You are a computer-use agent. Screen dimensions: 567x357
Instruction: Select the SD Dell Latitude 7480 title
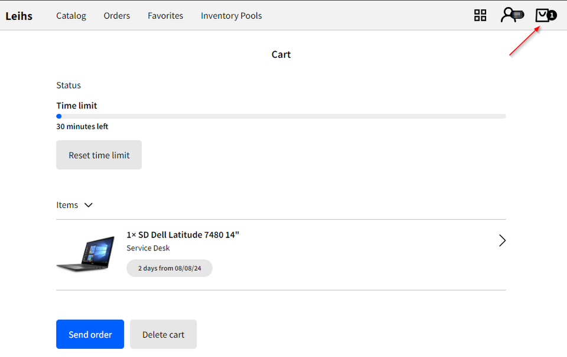pyautogui.click(x=183, y=234)
